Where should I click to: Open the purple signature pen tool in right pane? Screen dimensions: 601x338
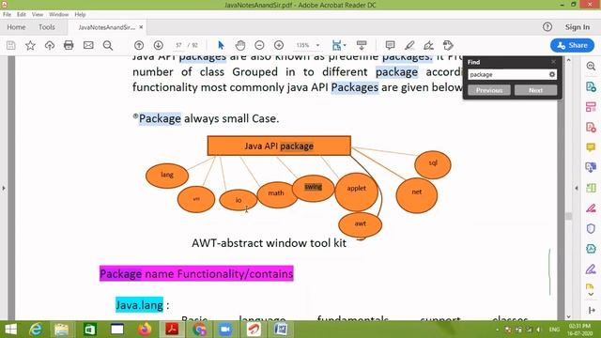[591, 269]
